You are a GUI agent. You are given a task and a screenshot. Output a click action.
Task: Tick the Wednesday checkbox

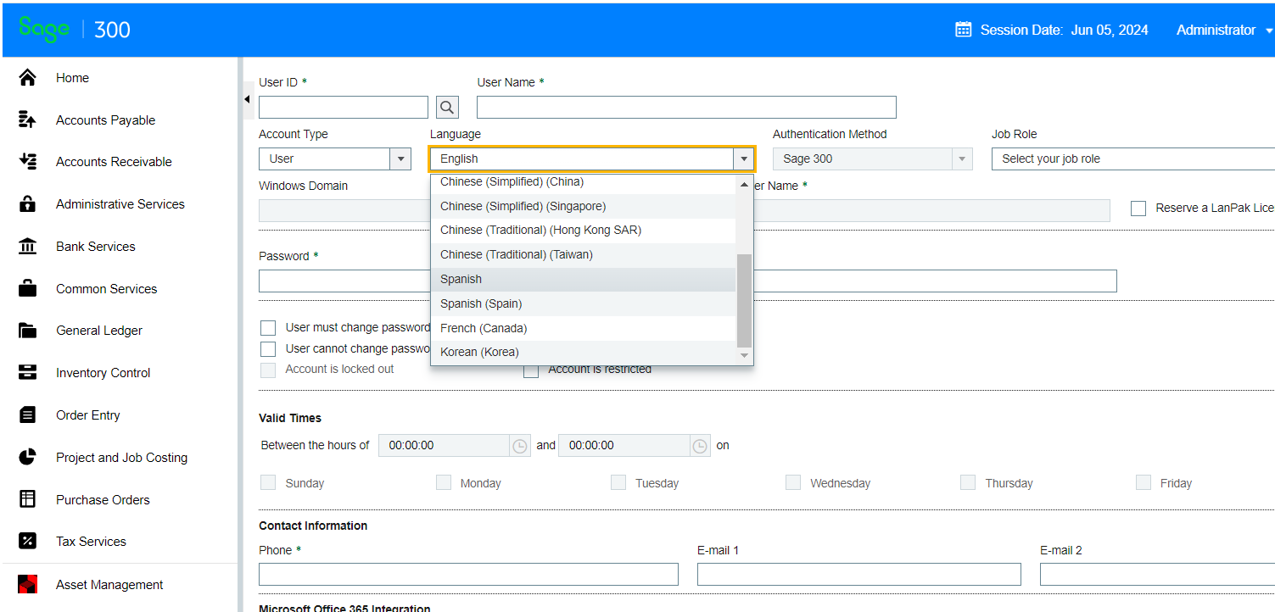tap(793, 482)
